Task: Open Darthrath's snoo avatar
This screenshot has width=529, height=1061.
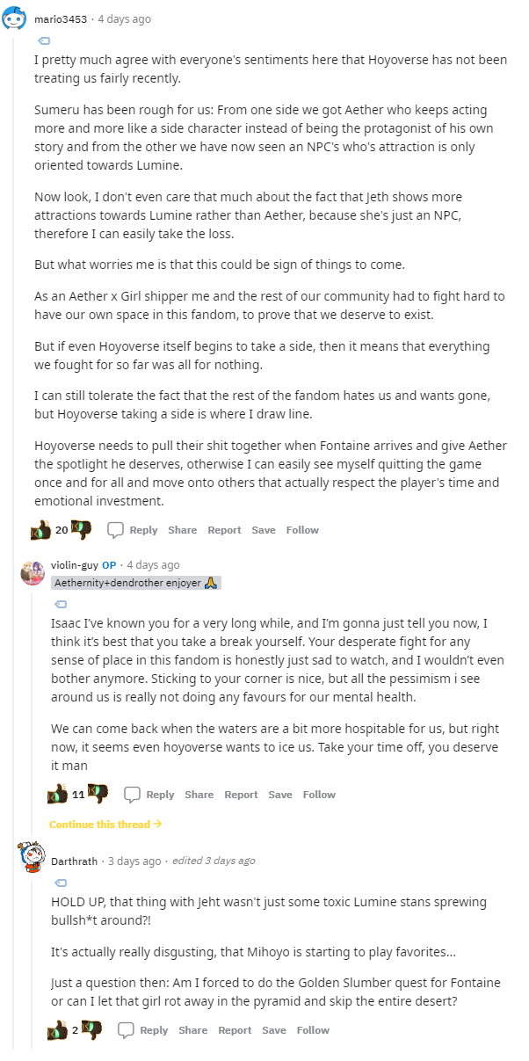Action: pyautogui.click(x=33, y=856)
